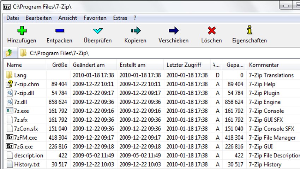The height and width of the screenshot is (169, 300).
Task: Click the comment '7-Zip Engine'
Action: tap(265, 102)
